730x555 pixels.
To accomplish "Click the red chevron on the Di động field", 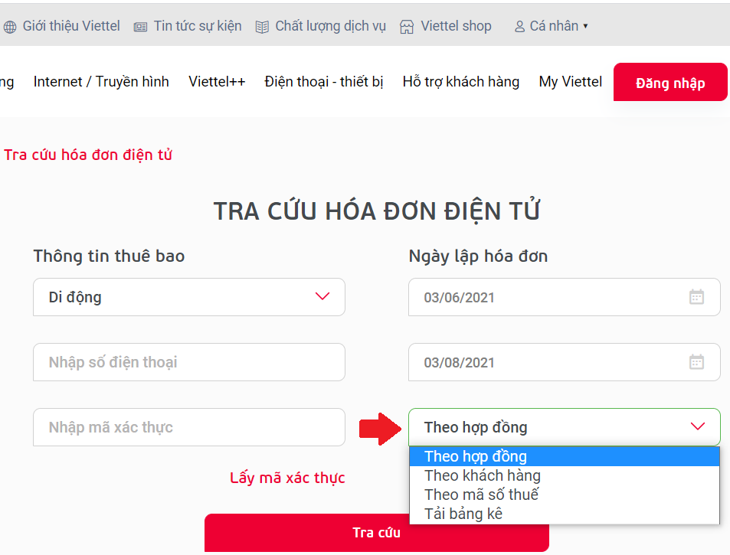I will click(322, 297).
